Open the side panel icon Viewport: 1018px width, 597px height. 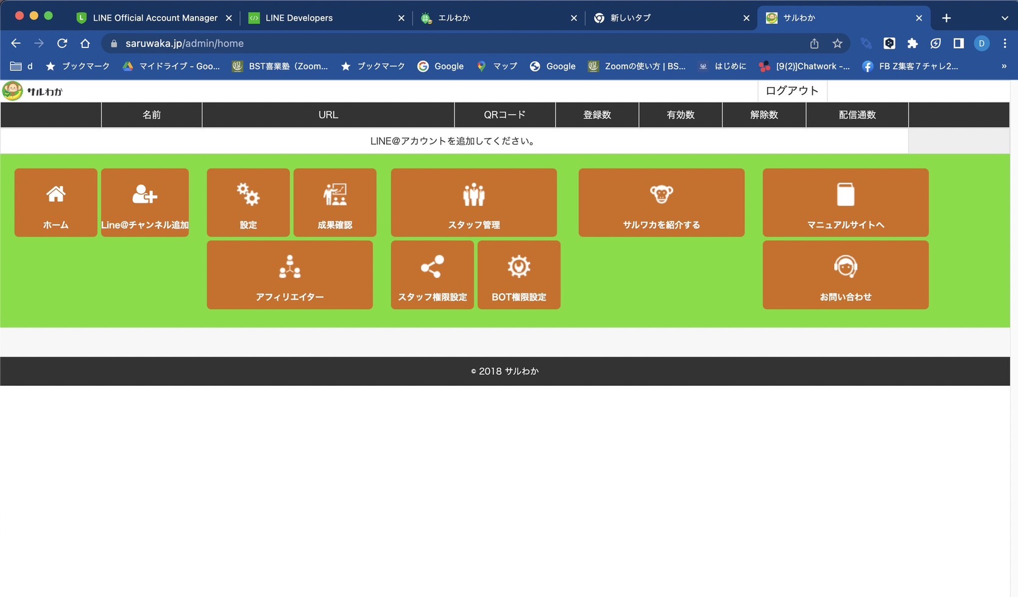[958, 43]
